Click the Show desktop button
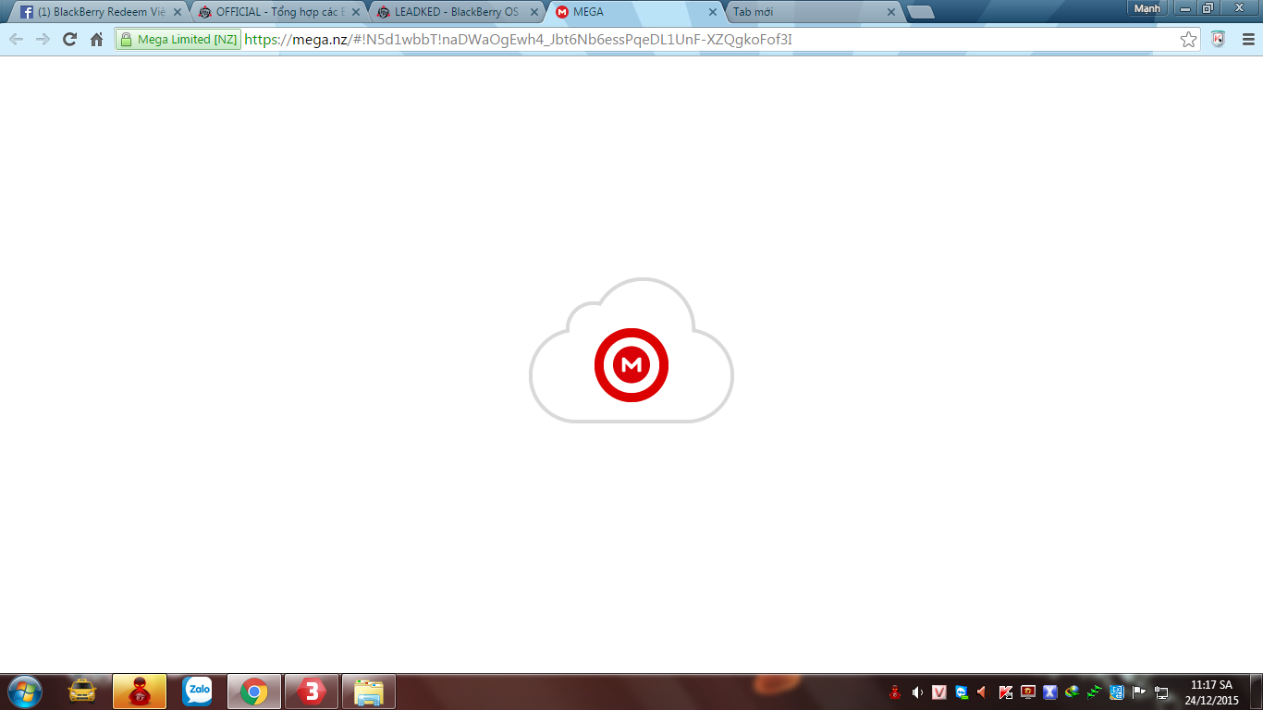This screenshot has width=1263, height=710. [x=1257, y=692]
